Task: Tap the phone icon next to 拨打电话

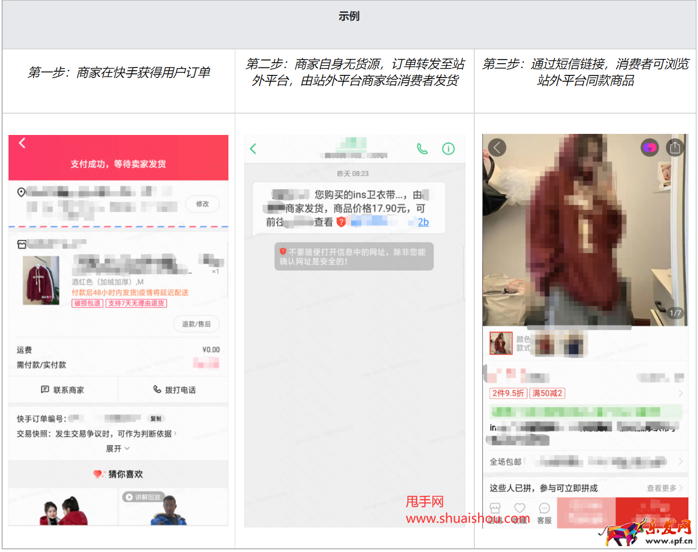Action: pyautogui.click(x=158, y=389)
